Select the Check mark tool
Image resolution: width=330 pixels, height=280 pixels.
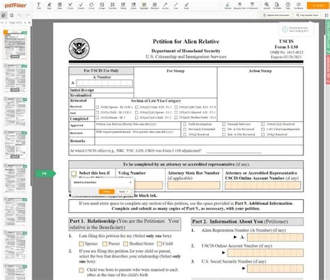pyautogui.click(x=81, y=6)
